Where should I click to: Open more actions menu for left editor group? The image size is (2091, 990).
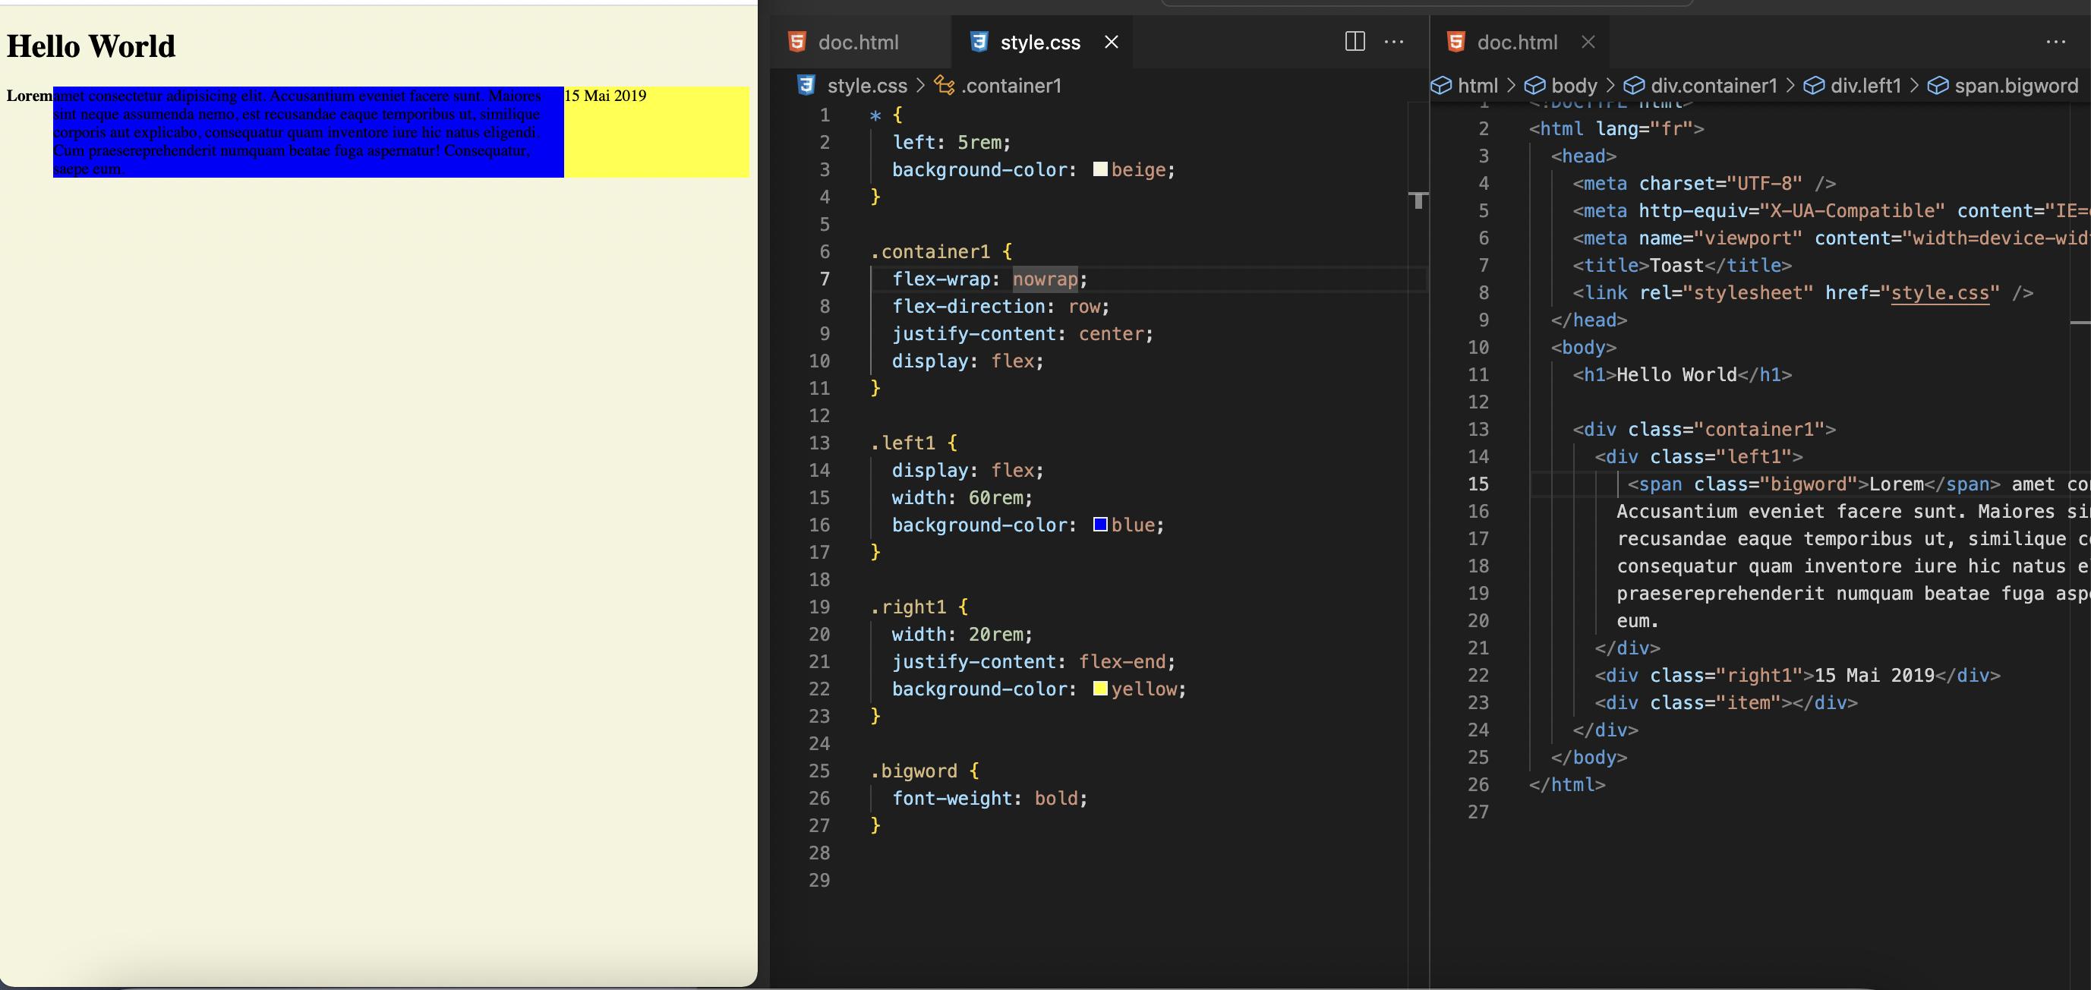click(x=1394, y=42)
